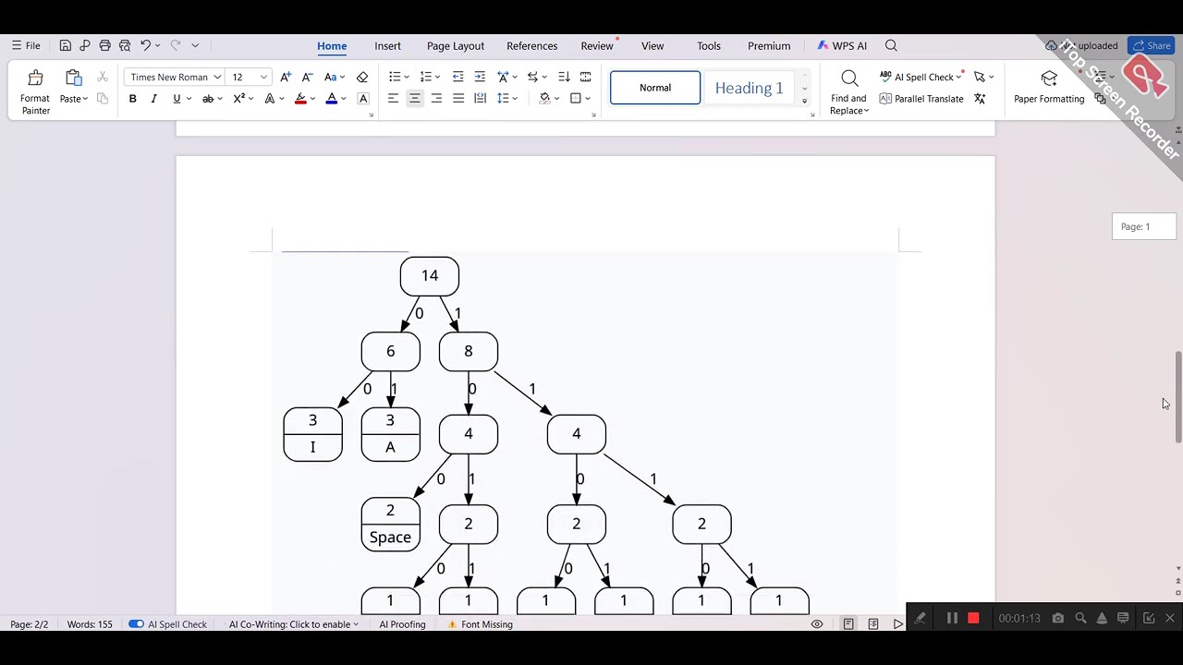Switch to the Tools tab

709,45
